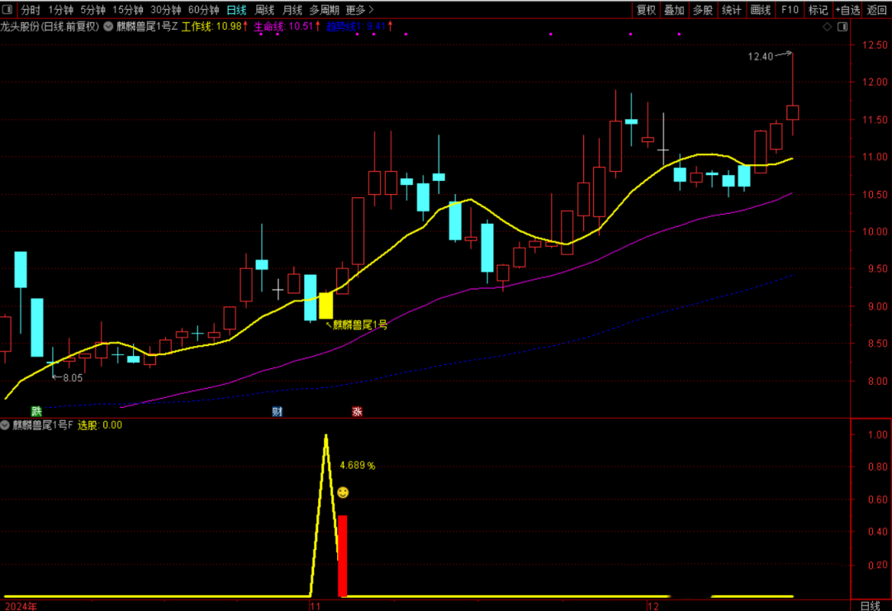Select the 周线 weekly period tab
Viewport: 892px width, 611px height.
click(264, 10)
